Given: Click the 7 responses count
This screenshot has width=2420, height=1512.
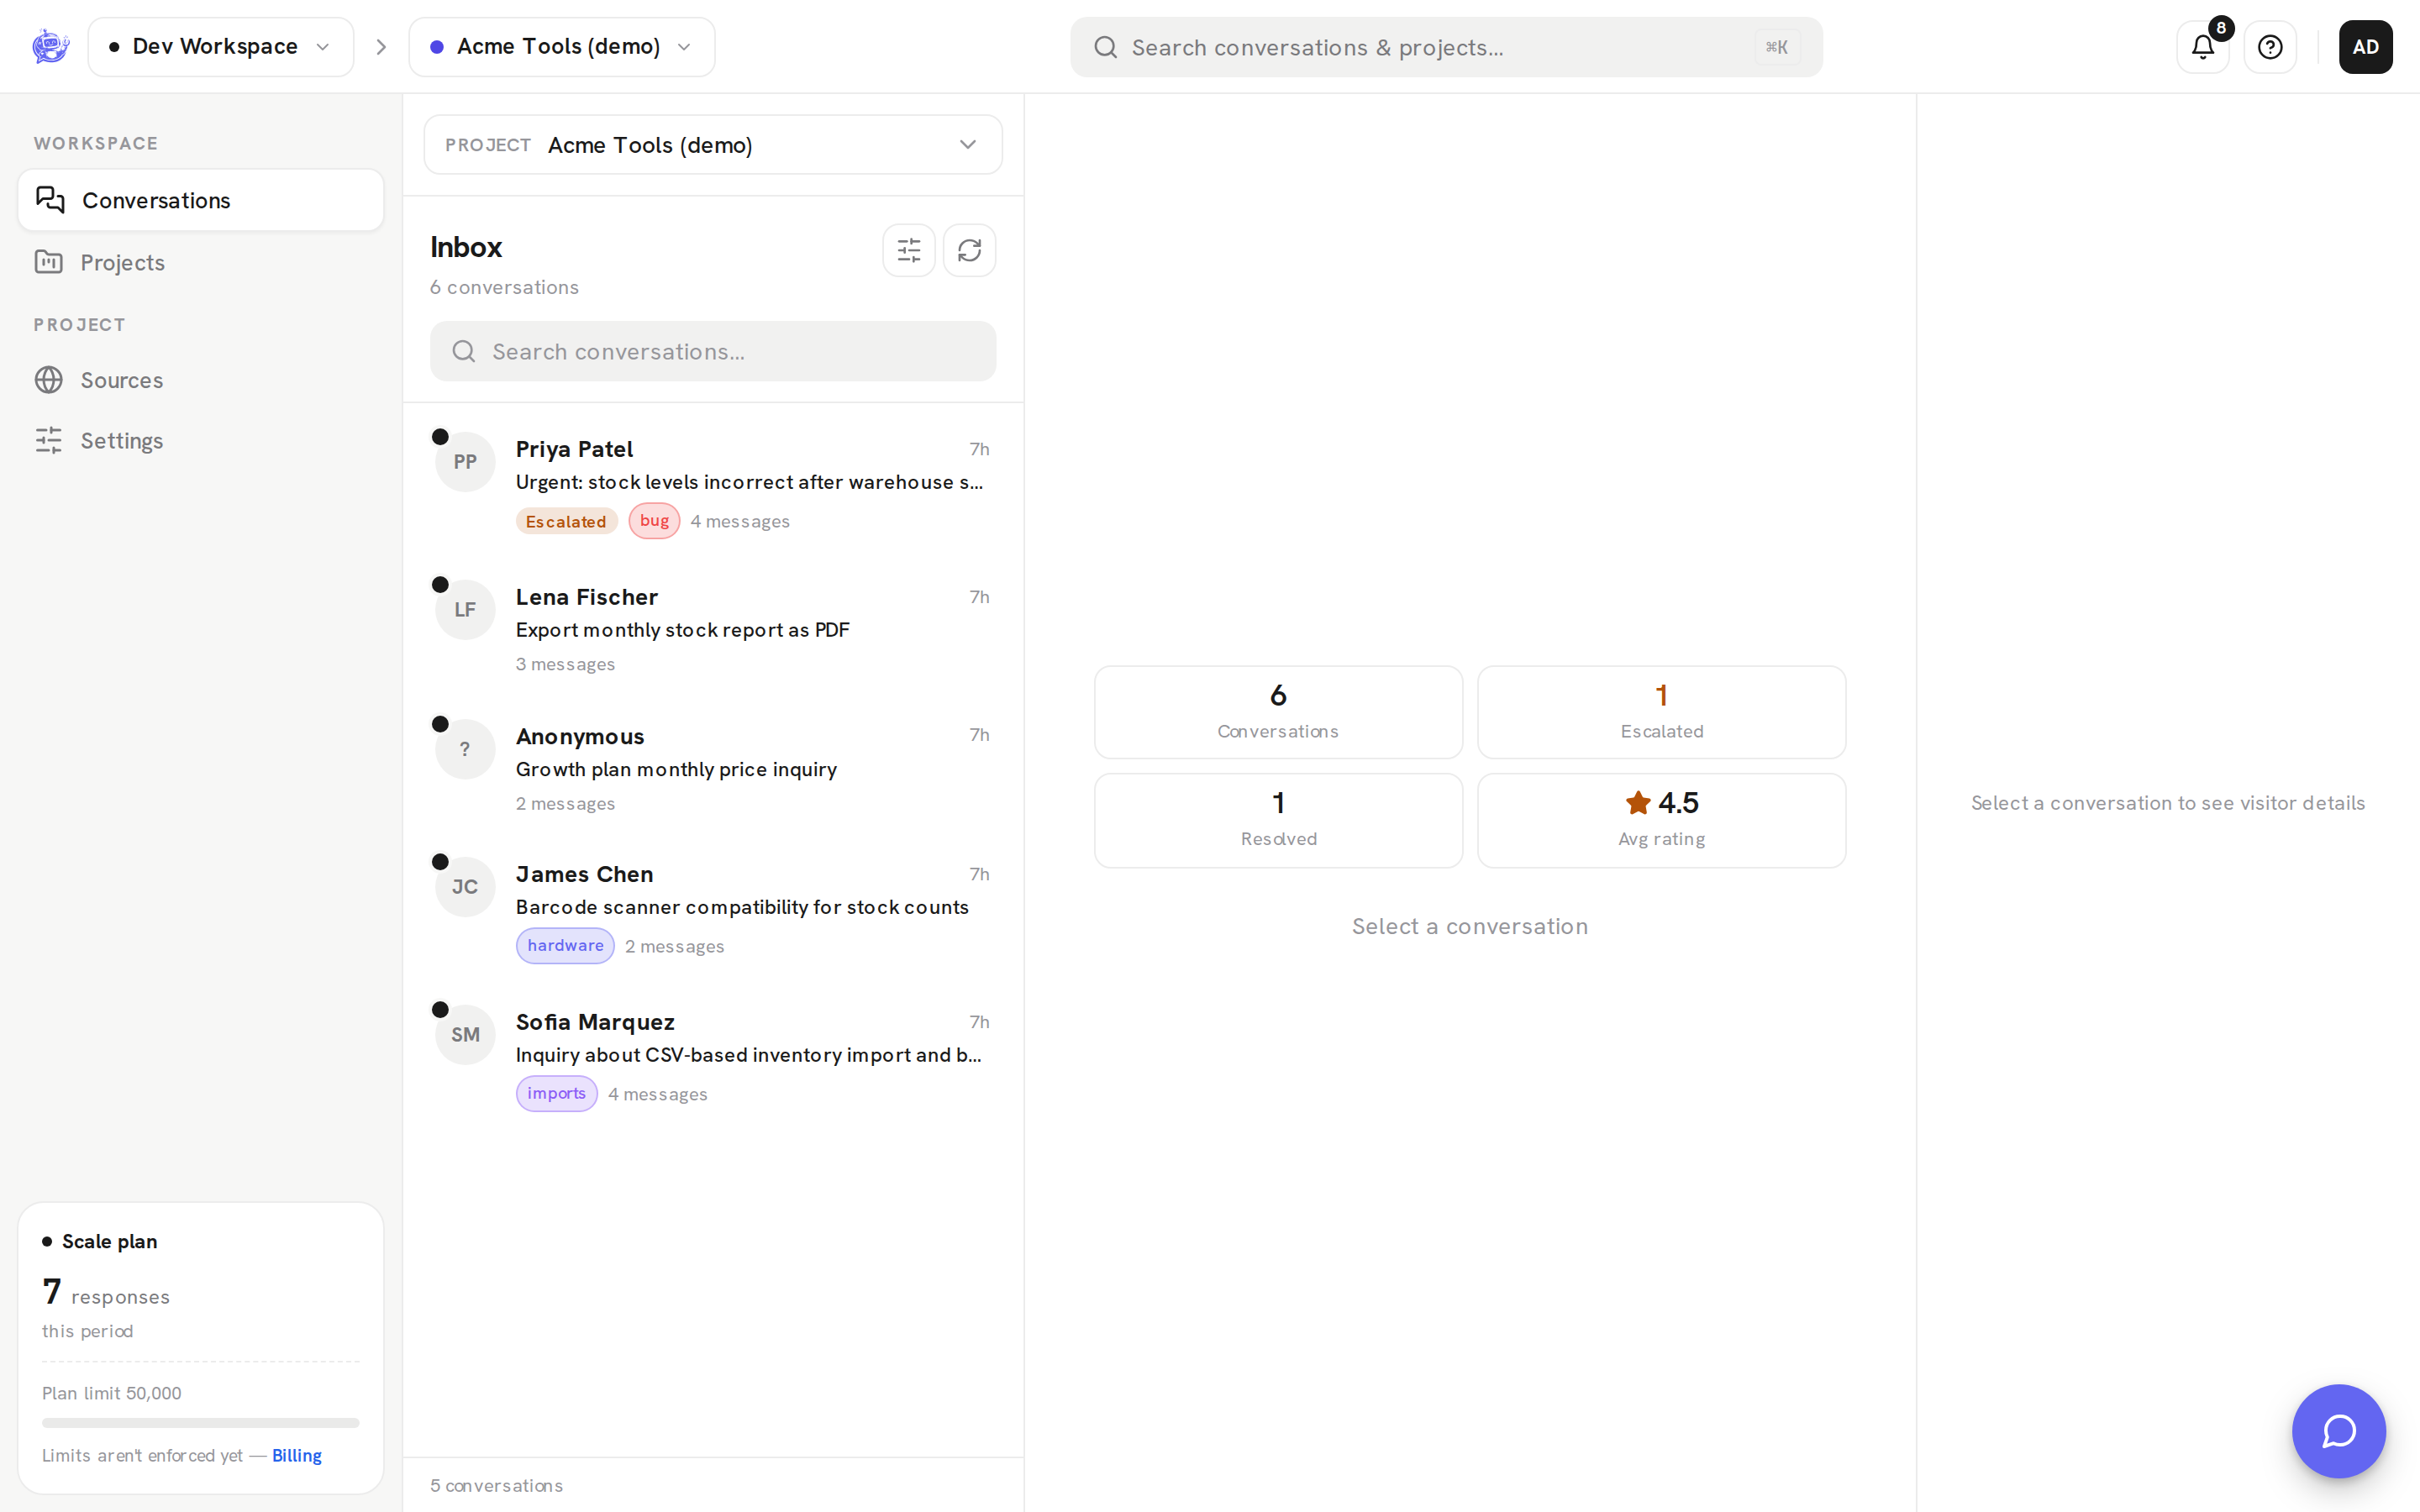Looking at the screenshot, I should [x=106, y=1292].
